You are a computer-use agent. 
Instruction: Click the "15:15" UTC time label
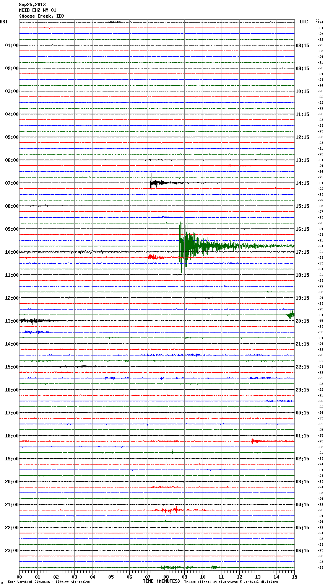pos(302,206)
